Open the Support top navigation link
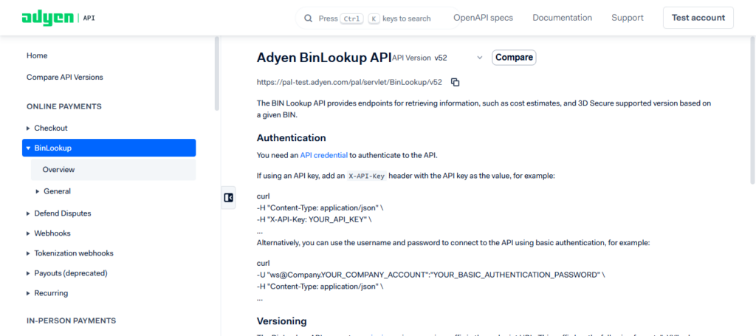Viewport: 756px width, 336px height. pos(628,18)
